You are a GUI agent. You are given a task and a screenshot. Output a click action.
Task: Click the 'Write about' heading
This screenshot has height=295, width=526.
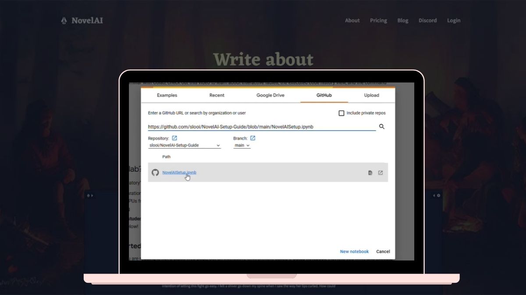pos(263,59)
